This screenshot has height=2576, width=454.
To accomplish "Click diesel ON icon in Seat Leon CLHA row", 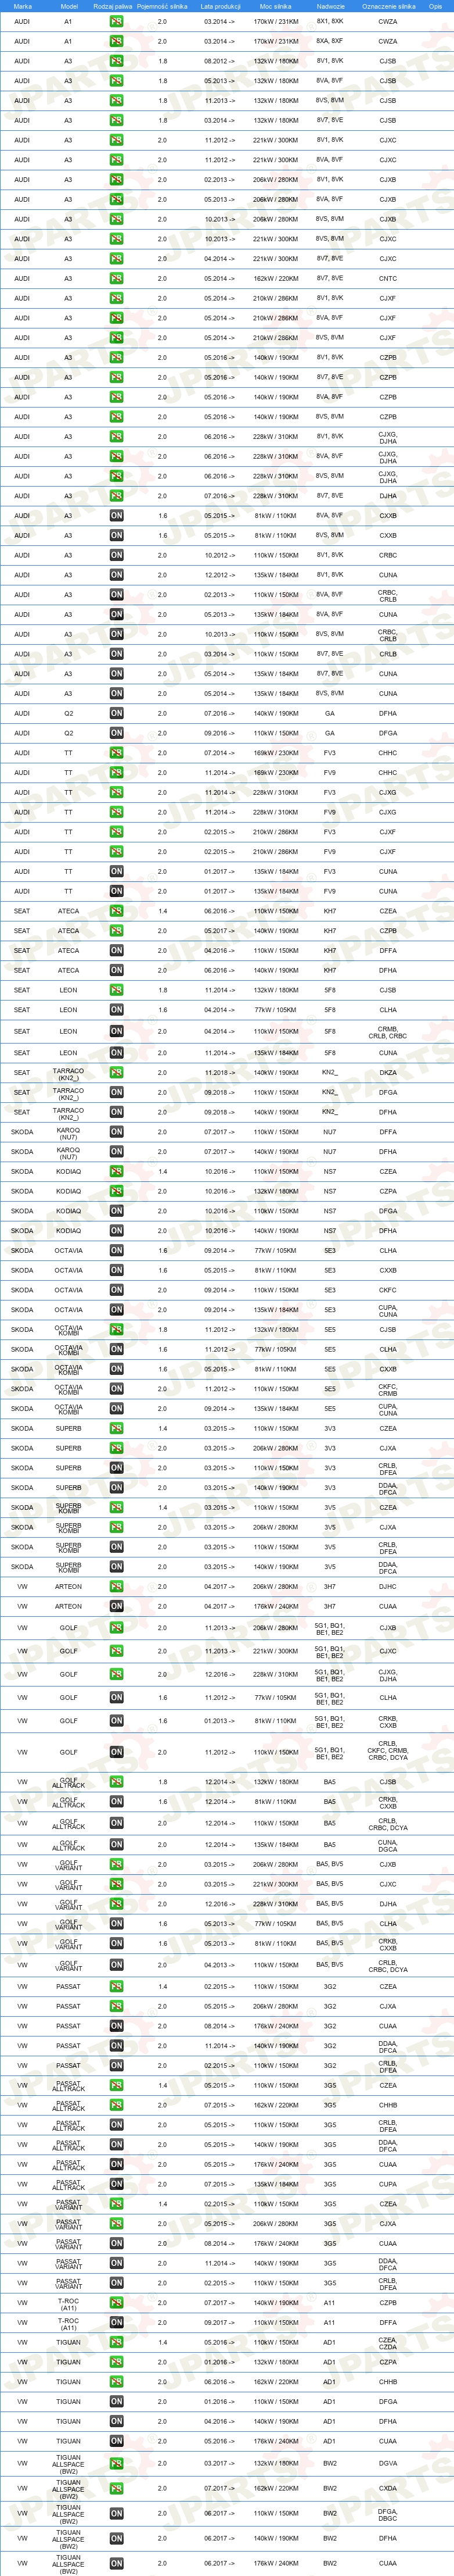I will pyautogui.click(x=117, y=1010).
